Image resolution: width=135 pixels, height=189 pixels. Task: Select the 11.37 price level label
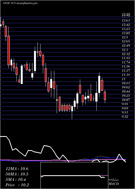coord(126,71)
